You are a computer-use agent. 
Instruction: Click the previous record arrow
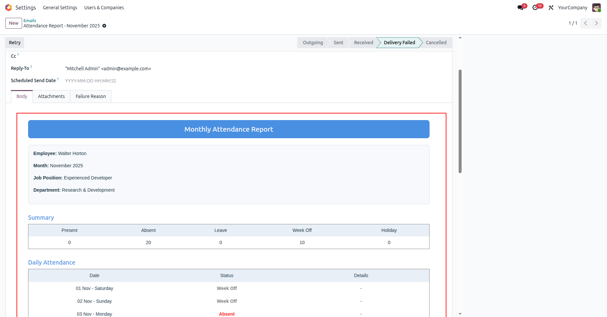586,23
